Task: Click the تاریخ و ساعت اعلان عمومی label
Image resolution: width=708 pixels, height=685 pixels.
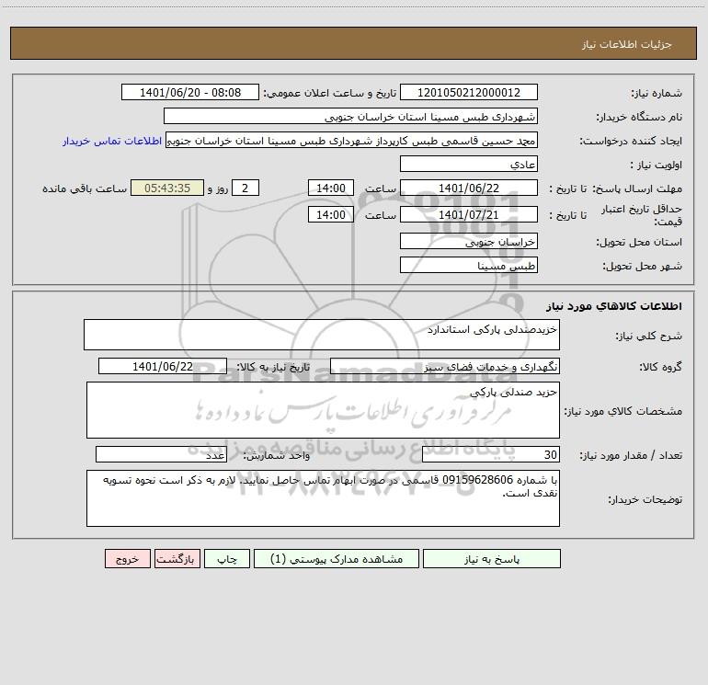Action: [x=329, y=94]
